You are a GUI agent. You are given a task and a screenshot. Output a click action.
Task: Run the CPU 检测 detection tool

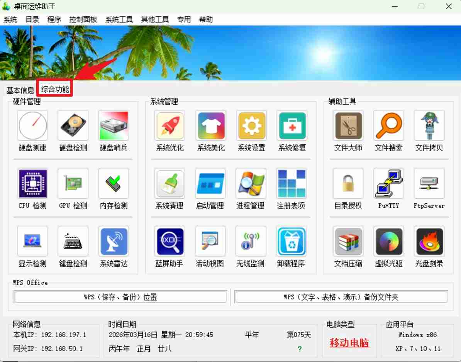point(32,183)
